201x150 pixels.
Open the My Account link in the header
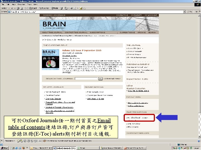click(x=151, y=15)
